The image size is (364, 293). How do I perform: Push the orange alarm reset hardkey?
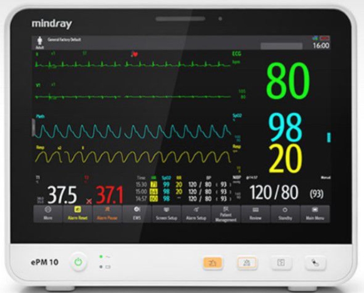point(213,263)
